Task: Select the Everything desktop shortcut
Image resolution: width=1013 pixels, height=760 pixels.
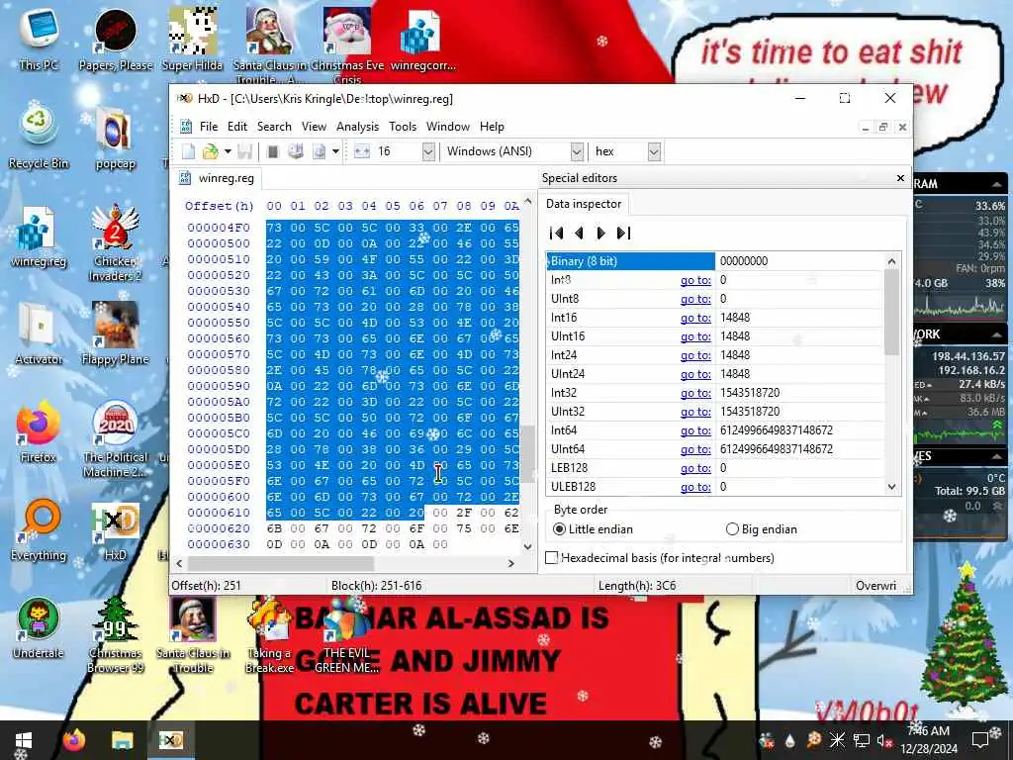Action: coord(39,529)
